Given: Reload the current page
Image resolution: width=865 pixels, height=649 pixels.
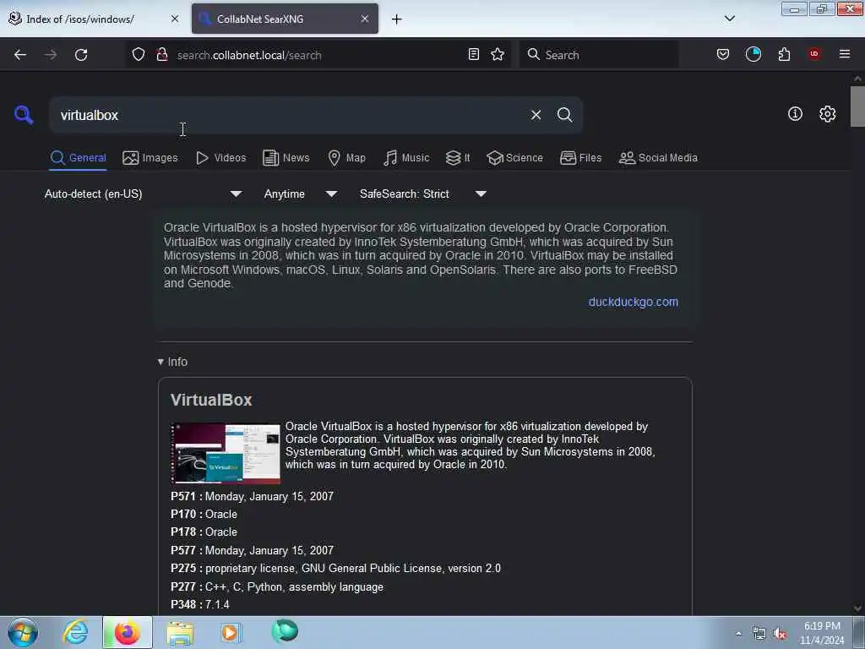Looking at the screenshot, I should [81, 55].
